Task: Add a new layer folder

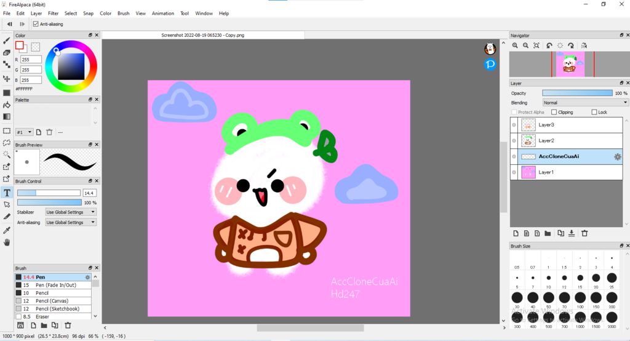Action: point(548,233)
